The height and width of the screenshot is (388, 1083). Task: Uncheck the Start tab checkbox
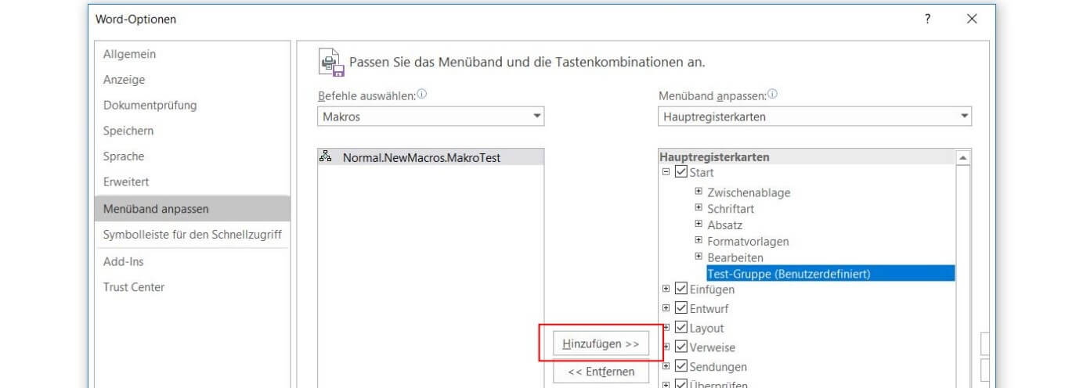(680, 172)
